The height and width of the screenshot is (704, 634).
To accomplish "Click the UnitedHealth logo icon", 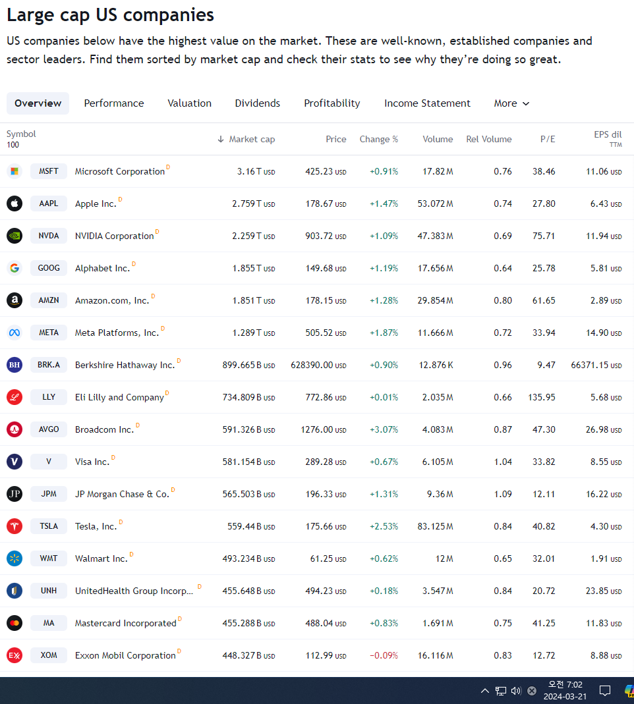I will (14, 591).
